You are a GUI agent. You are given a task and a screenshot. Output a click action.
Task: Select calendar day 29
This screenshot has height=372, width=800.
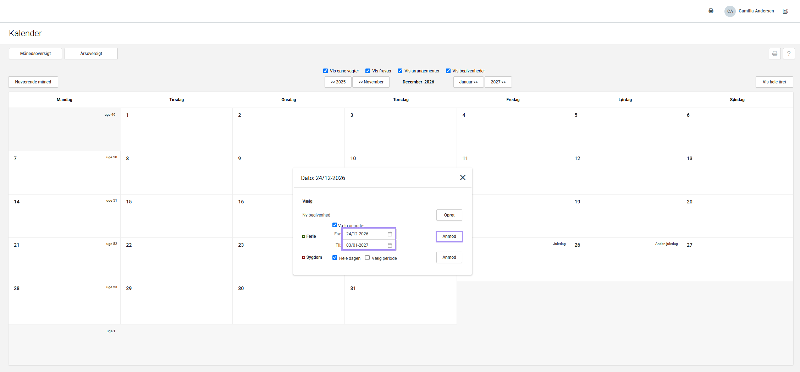(x=176, y=302)
